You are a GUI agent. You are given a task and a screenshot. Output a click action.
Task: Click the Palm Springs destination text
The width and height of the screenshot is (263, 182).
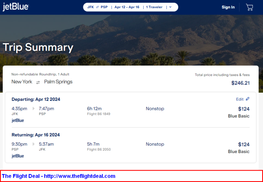pyautogui.click(x=58, y=82)
